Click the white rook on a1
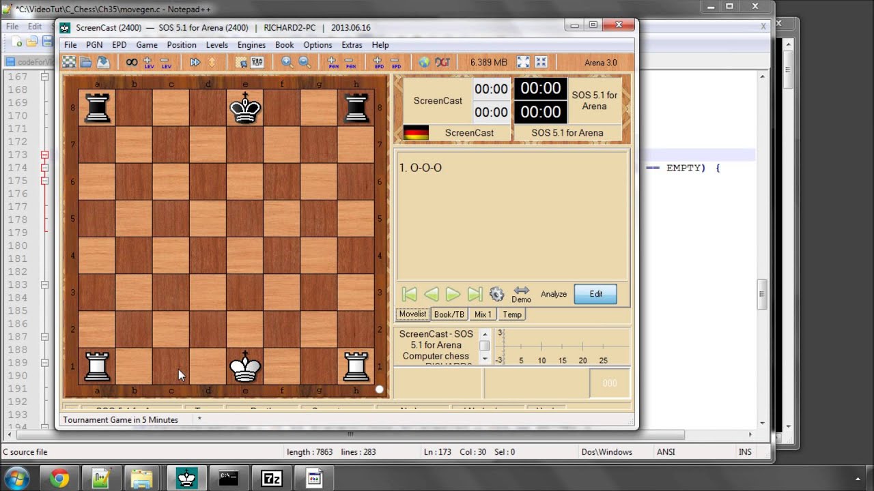The image size is (874, 491). tap(97, 366)
